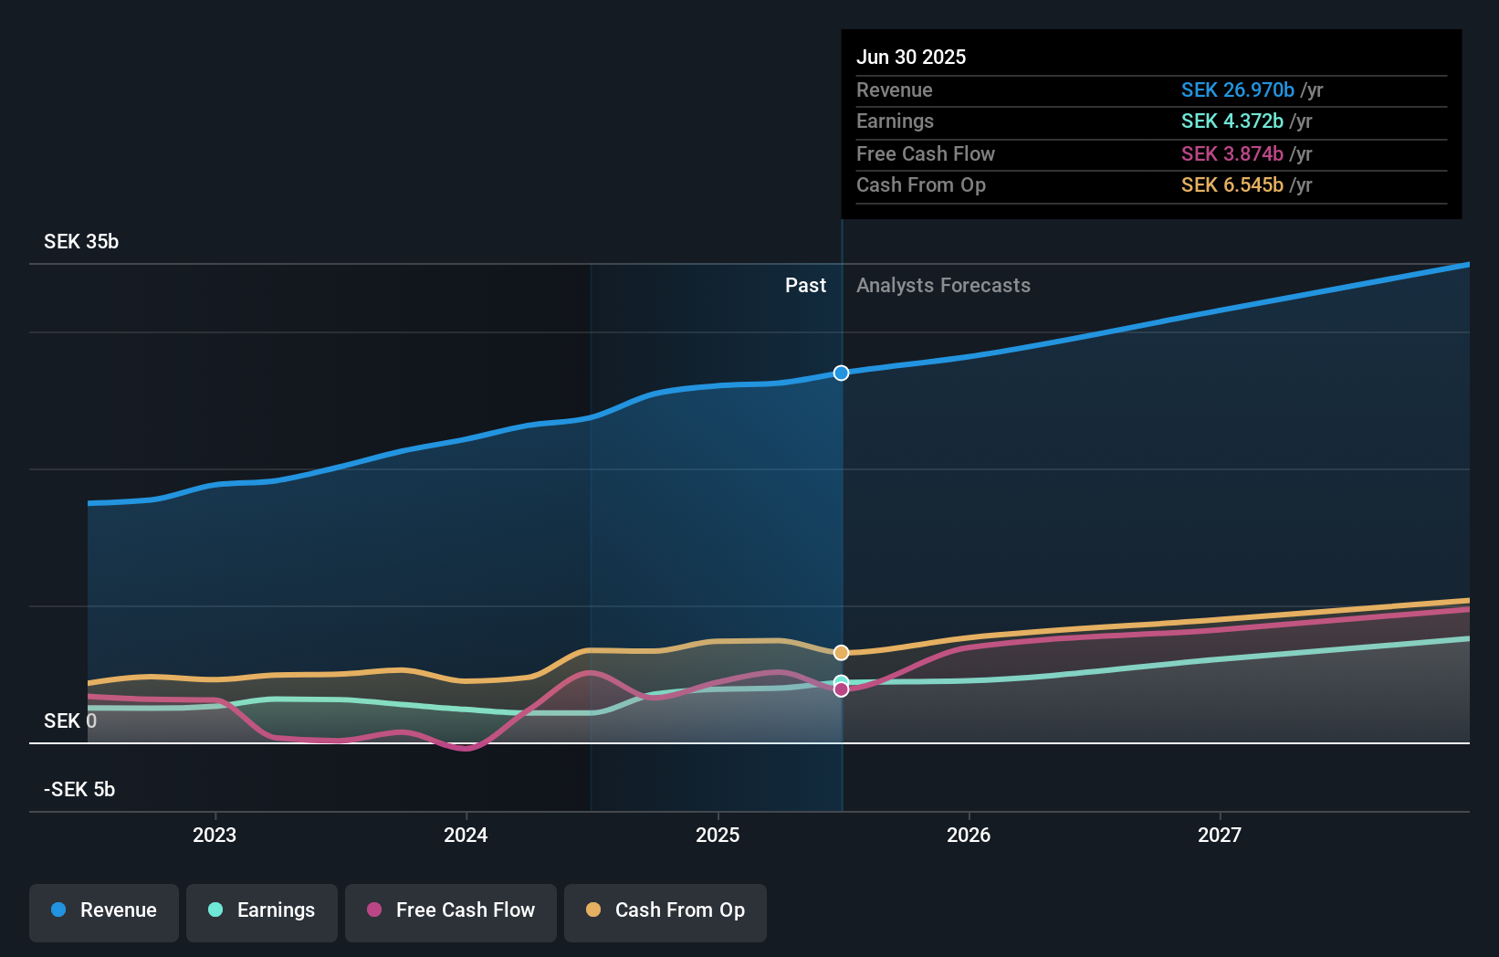This screenshot has height=957, width=1499.
Task: Click the pink Free Cash Flow color swatch
Action: 373,910
